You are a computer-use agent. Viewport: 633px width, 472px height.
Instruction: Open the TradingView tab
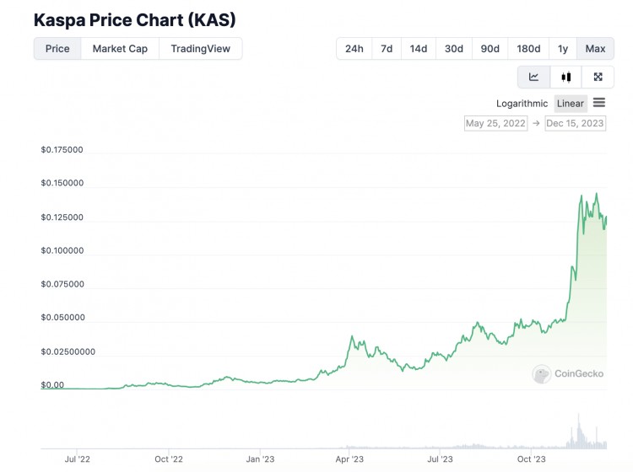click(x=201, y=49)
